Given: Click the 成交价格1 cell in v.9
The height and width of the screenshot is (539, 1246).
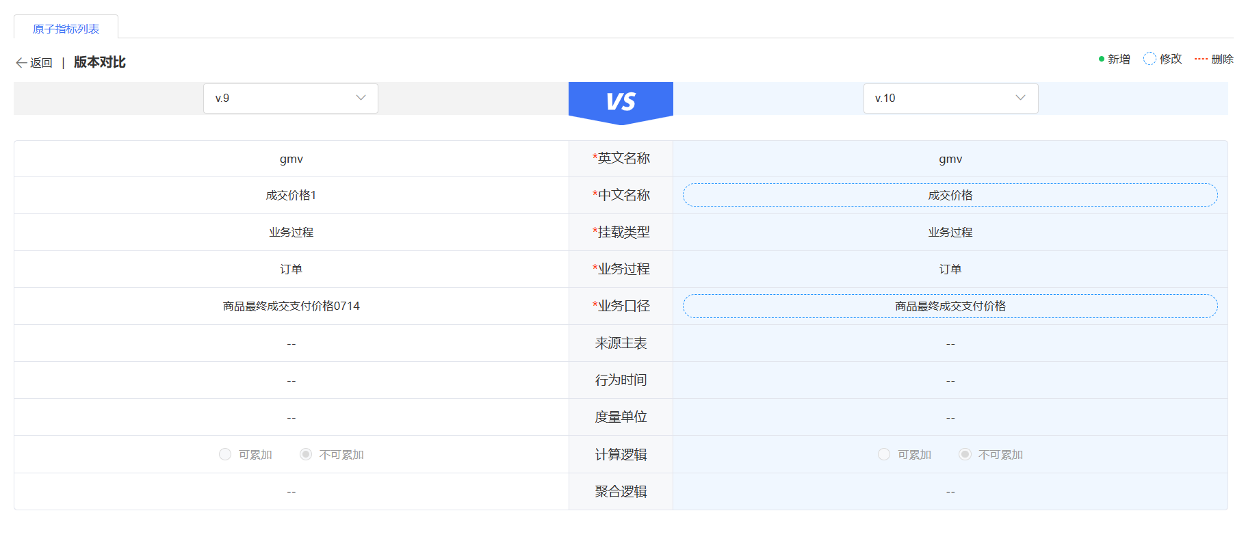Looking at the screenshot, I should click(x=291, y=196).
